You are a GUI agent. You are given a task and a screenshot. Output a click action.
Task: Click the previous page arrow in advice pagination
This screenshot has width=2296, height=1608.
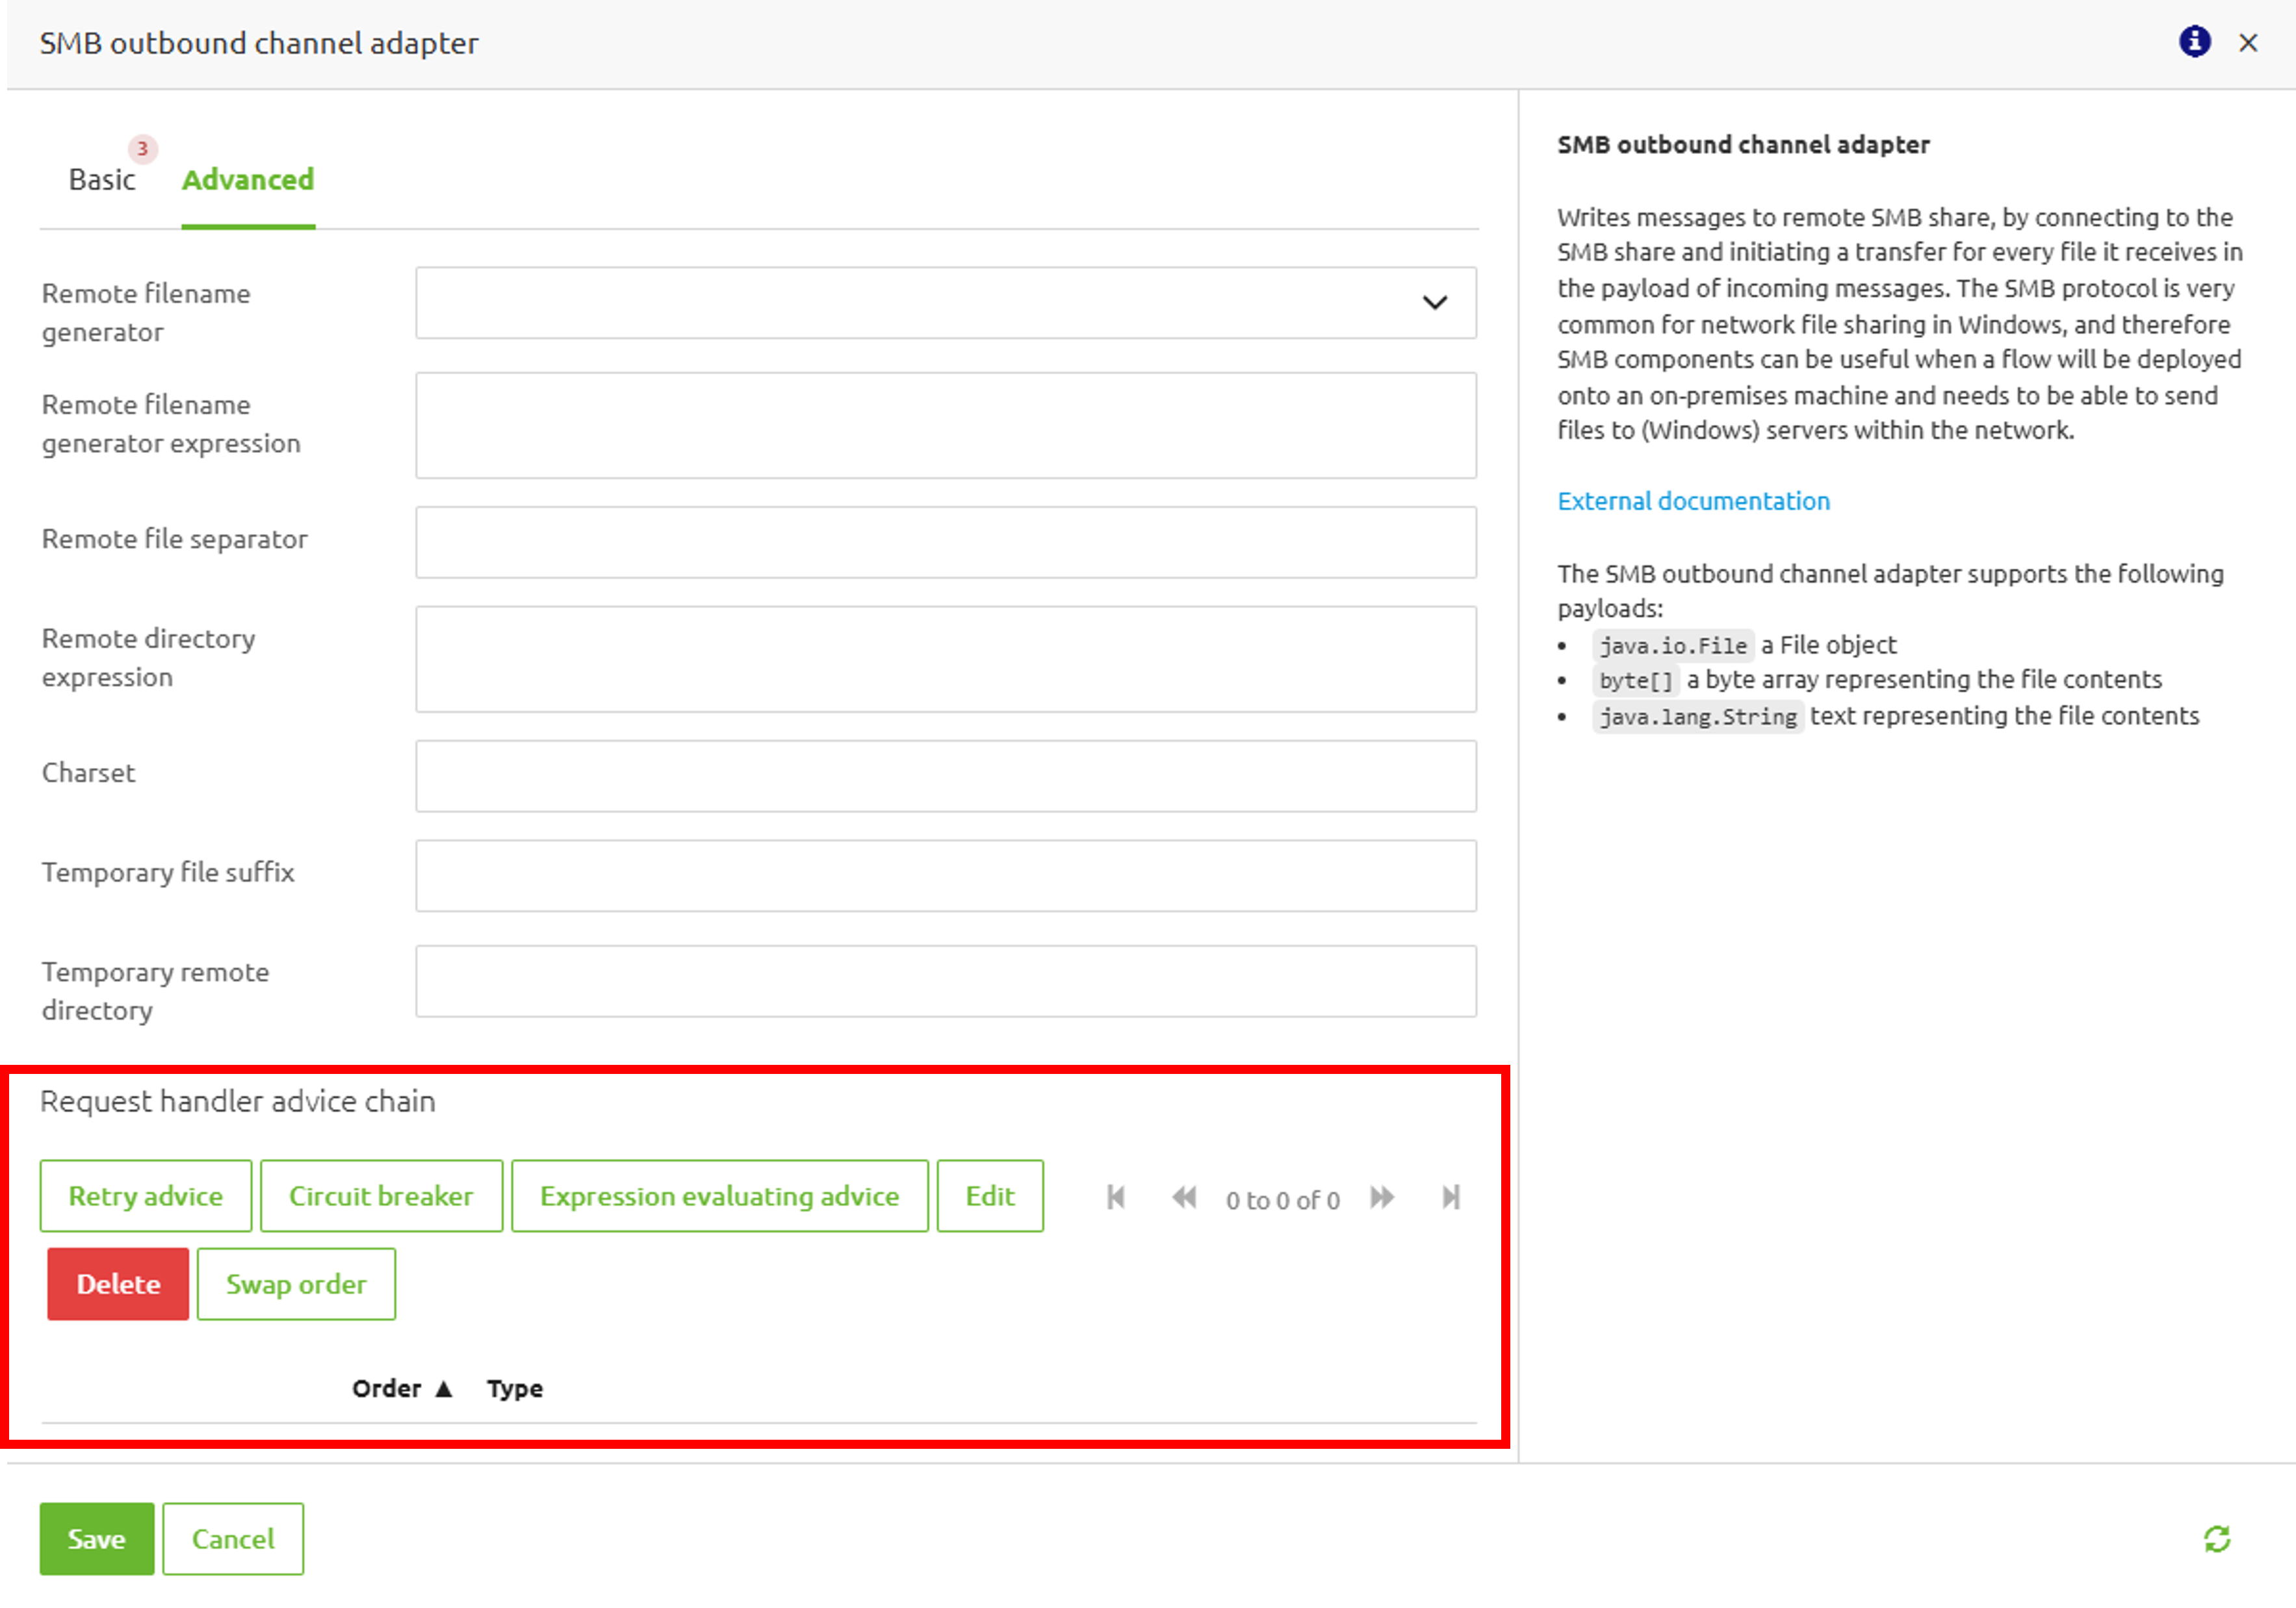point(1184,1196)
